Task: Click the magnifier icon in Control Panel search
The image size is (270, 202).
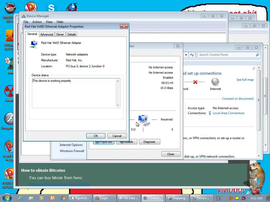Action: tap(257, 55)
